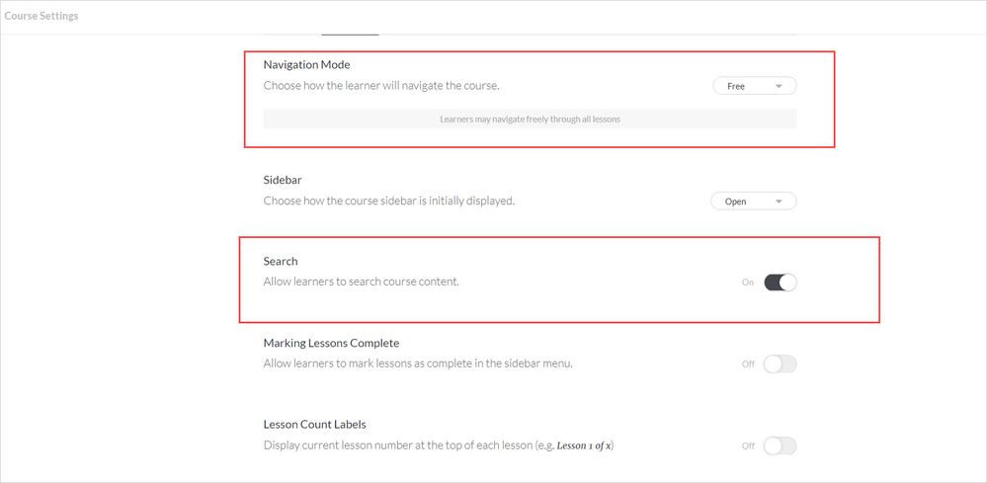Click the On label beside Search toggle

click(x=748, y=282)
